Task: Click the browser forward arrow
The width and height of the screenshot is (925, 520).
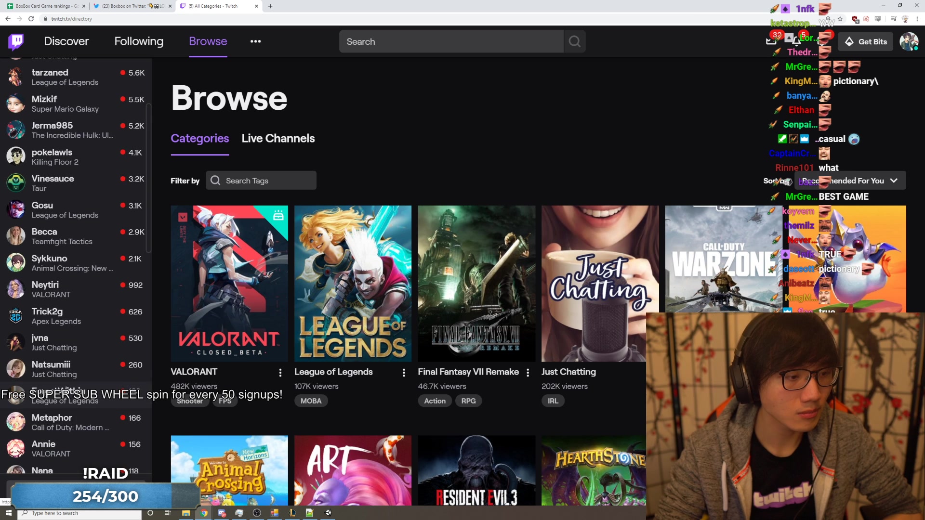Action: pos(19,19)
